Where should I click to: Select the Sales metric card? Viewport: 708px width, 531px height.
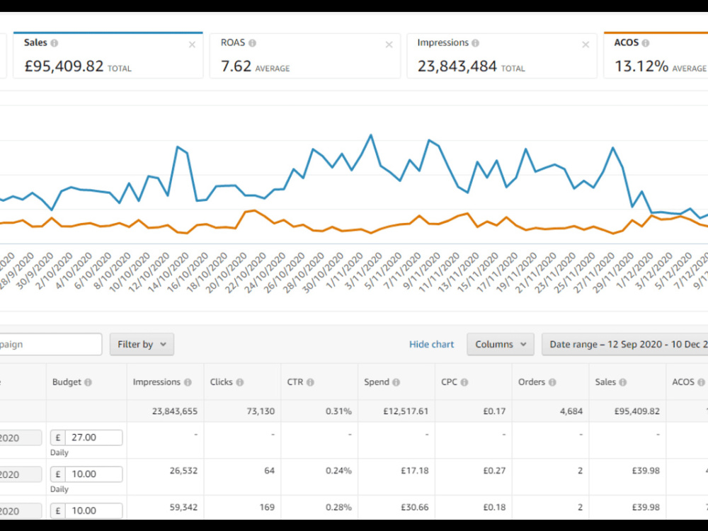click(x=108, y=55)
